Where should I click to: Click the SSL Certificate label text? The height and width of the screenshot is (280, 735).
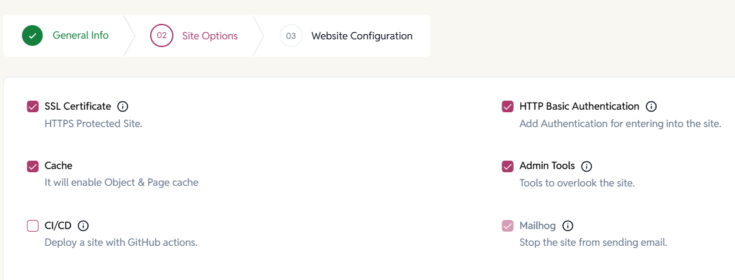pyautogui.click(x=78, y=106)
